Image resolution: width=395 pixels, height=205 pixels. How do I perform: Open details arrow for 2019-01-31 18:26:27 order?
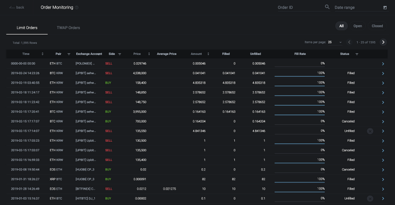383,179
